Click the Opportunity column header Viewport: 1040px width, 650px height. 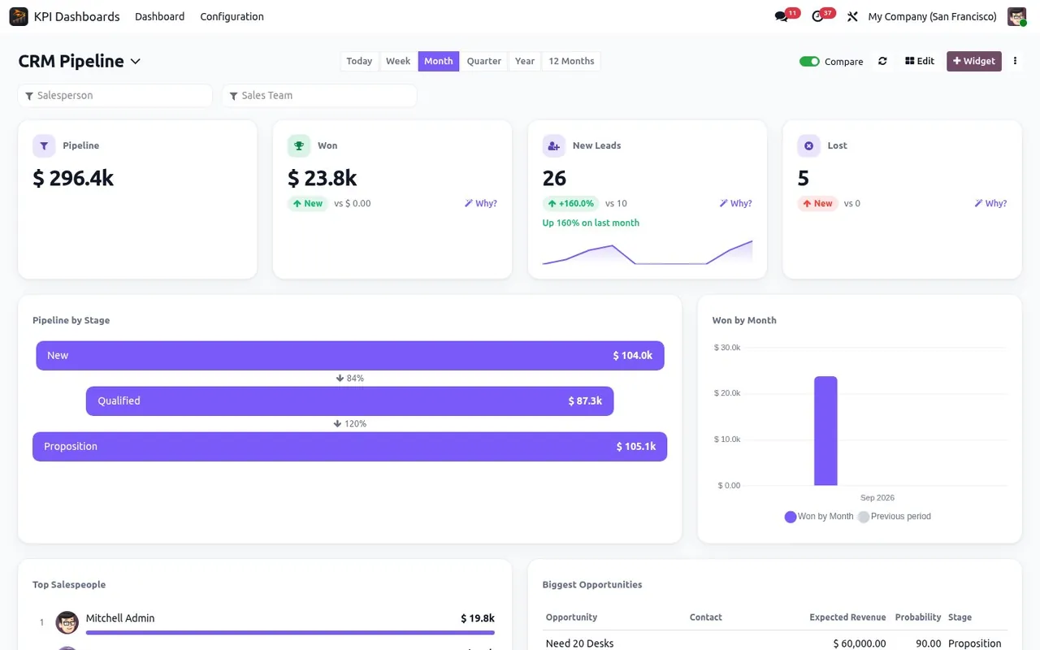point(571,617)
